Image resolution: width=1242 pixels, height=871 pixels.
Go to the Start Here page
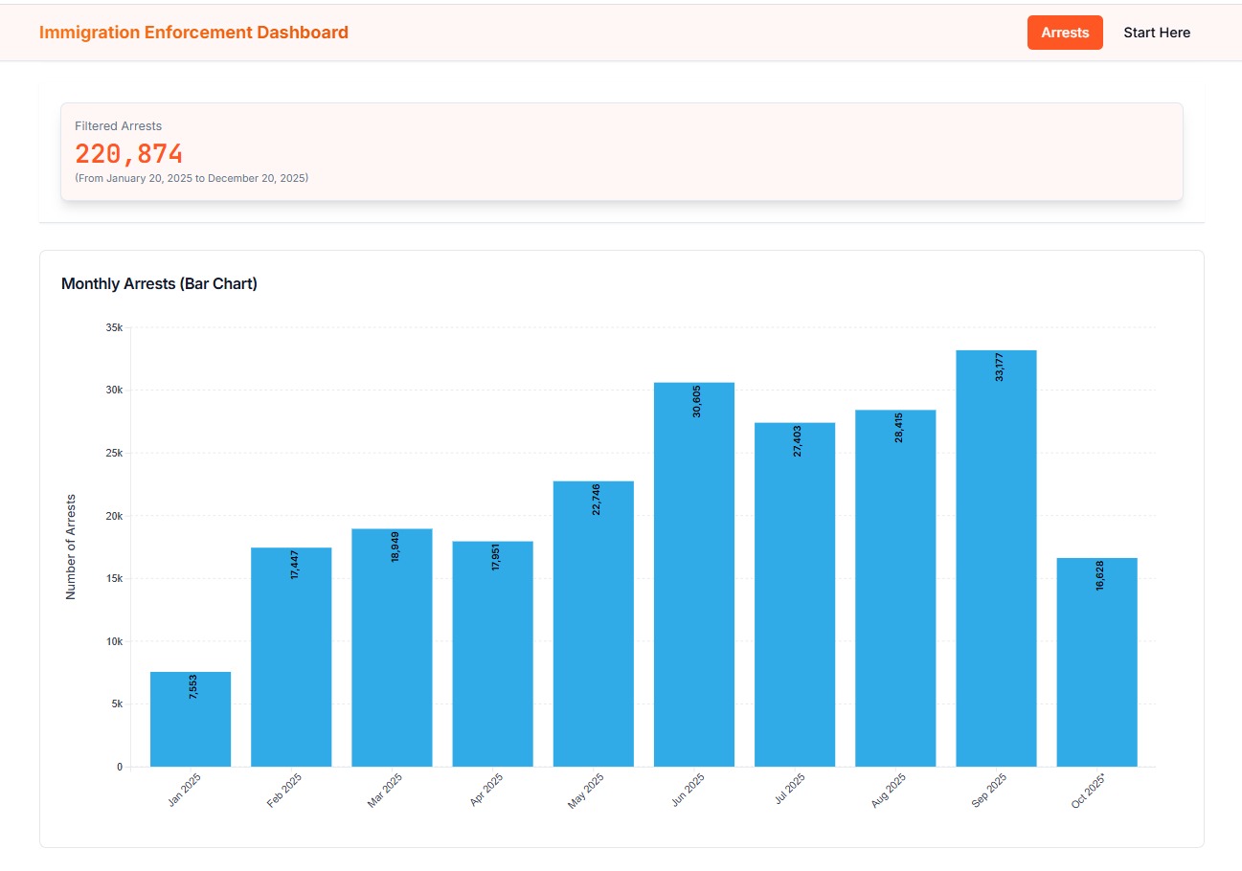[x=1156, y=33]
